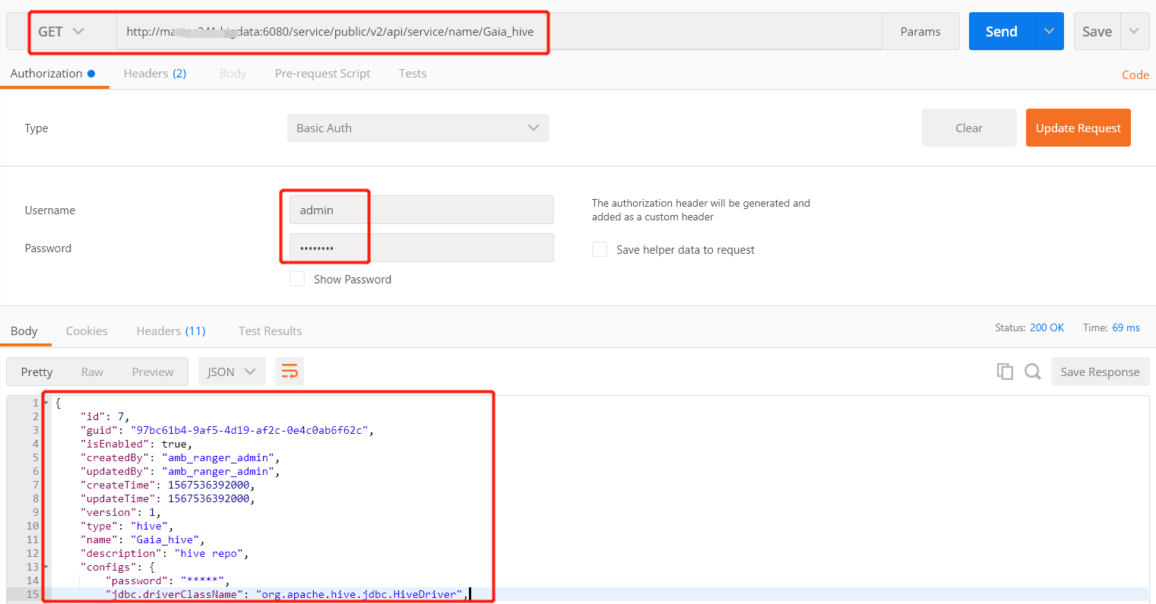Click the Send button
The width and height of the screenshot is (1156, 604).
pos(1001,31)
